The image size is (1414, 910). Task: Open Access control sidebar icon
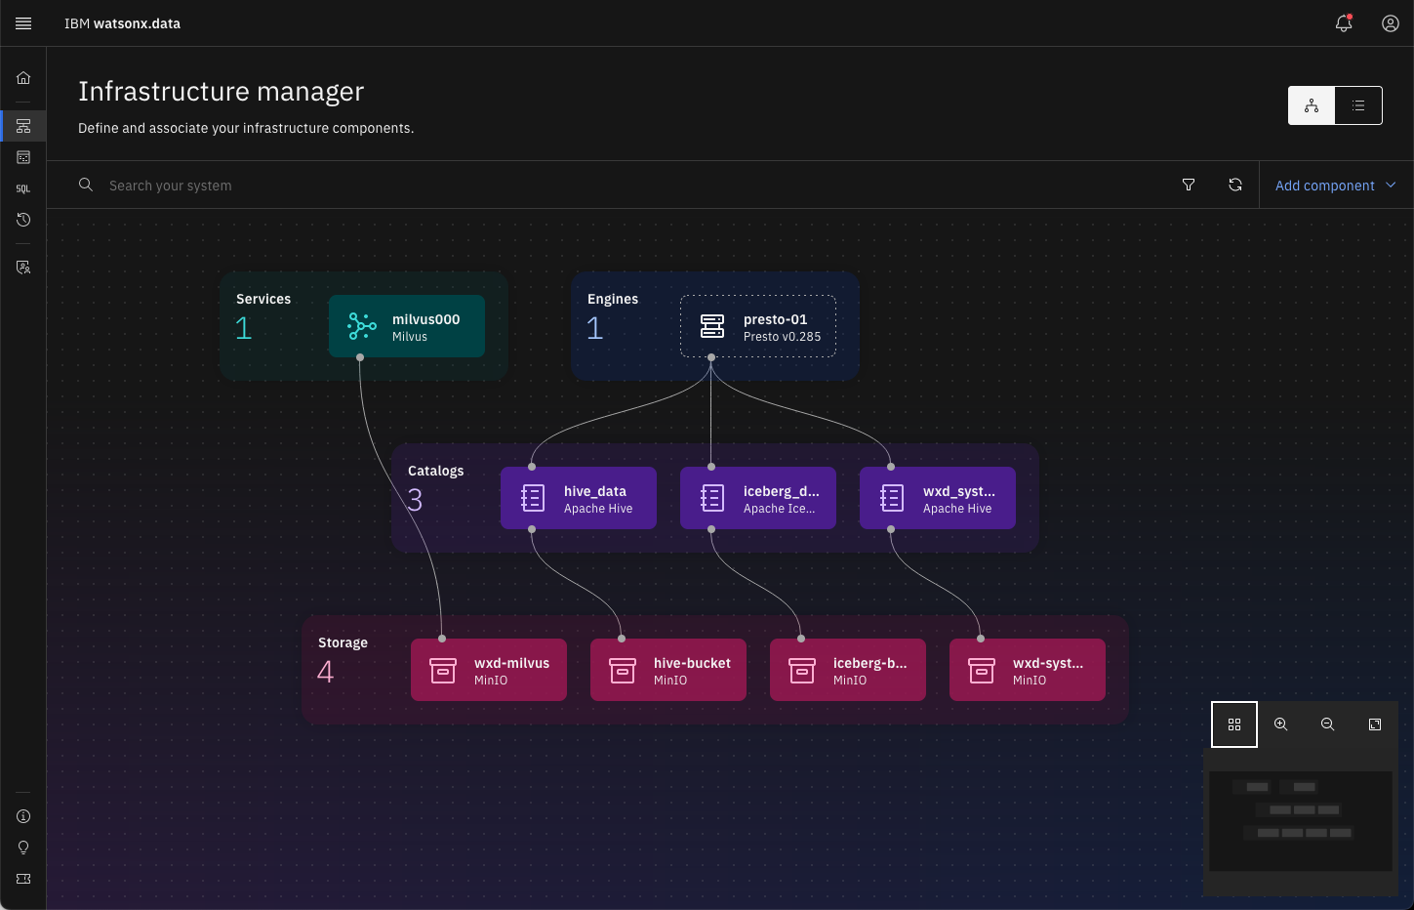click(23, 268)
